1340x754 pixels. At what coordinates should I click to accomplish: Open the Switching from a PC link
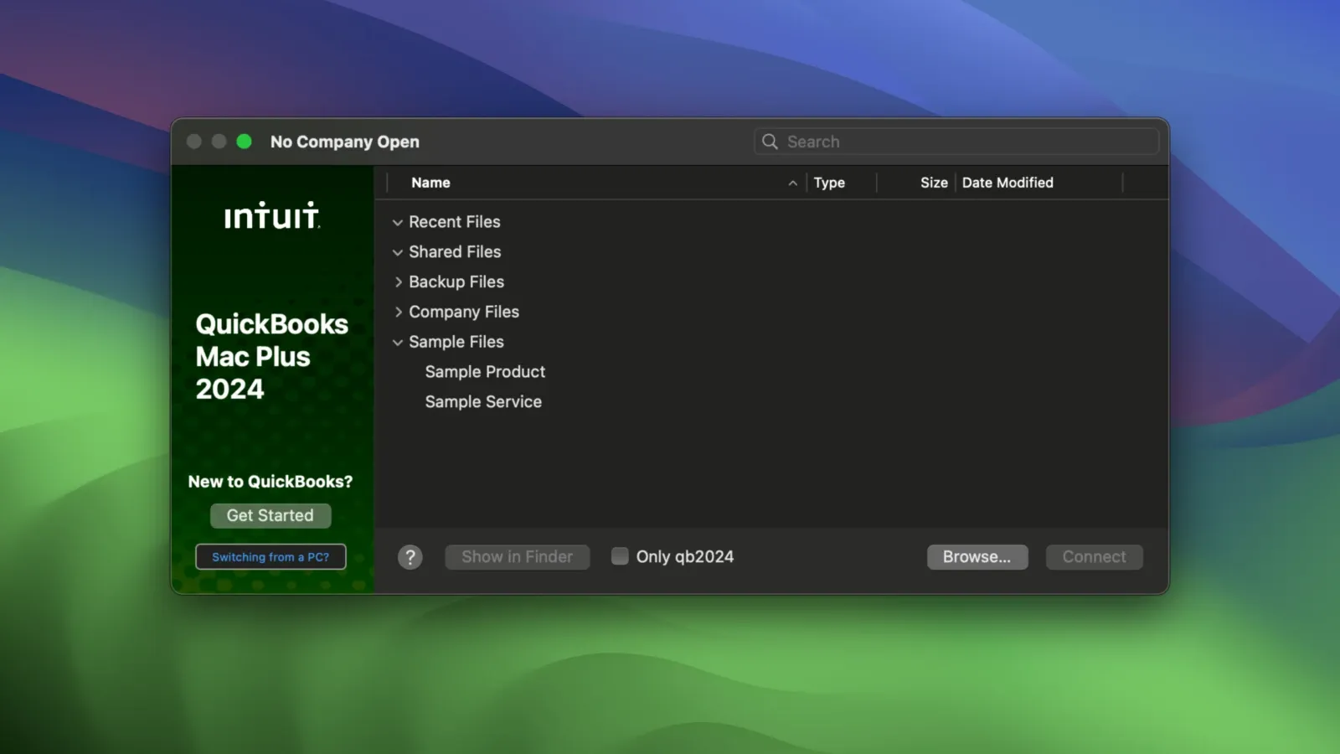(x=271, y=556)
